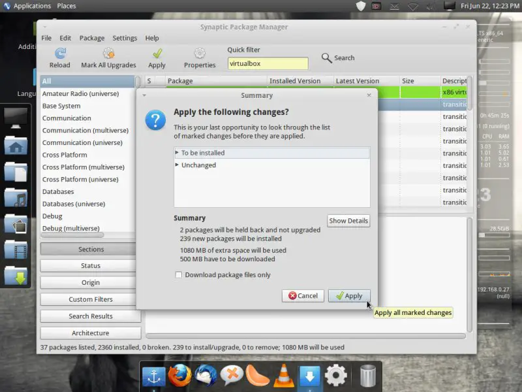Open the Settings menu
The width and height of the screenshot is (522, 392).
click(125, 38)
